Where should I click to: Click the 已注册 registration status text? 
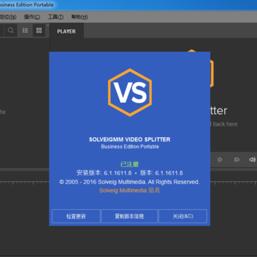[130, 164]
